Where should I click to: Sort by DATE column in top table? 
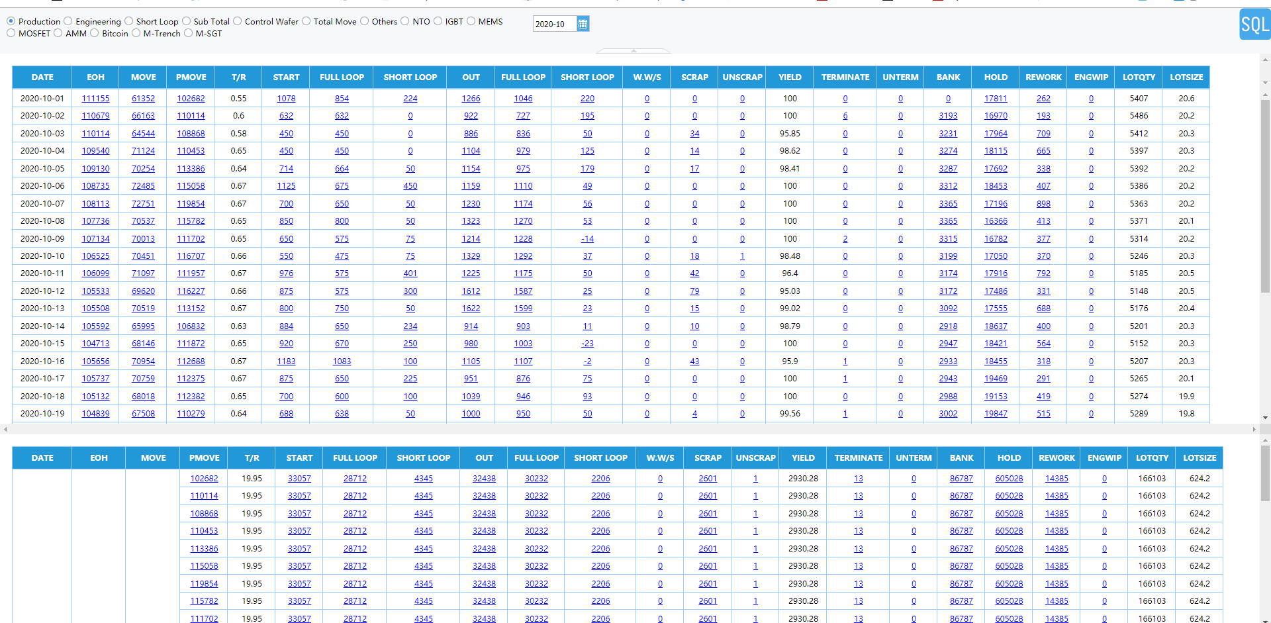(x=42, y=77)
